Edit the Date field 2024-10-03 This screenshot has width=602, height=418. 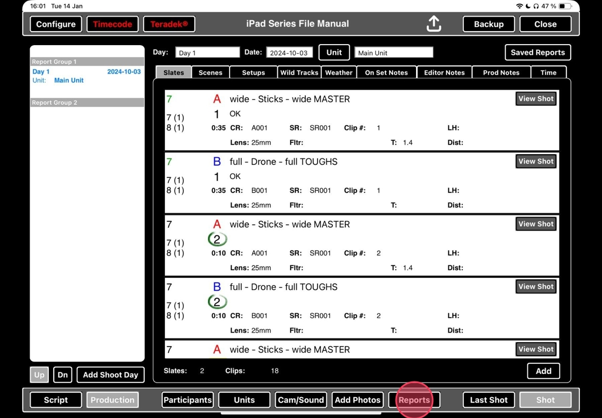point(289,53)
